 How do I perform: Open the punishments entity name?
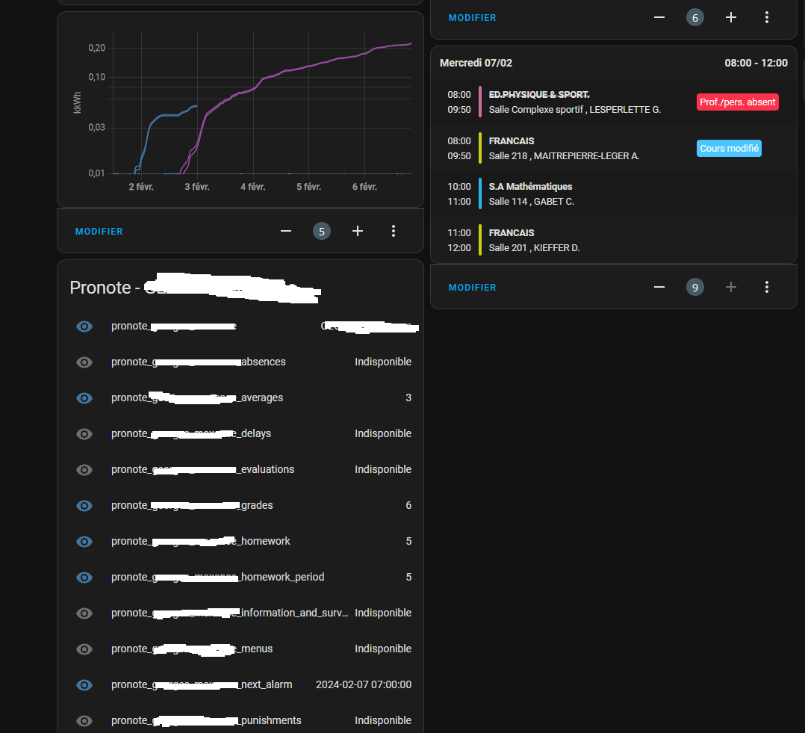click(206, 721)
